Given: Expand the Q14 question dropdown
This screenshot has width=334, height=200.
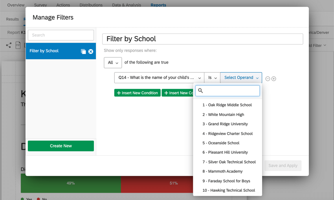Looking at the screenshot, I should [x=159, y=78].
